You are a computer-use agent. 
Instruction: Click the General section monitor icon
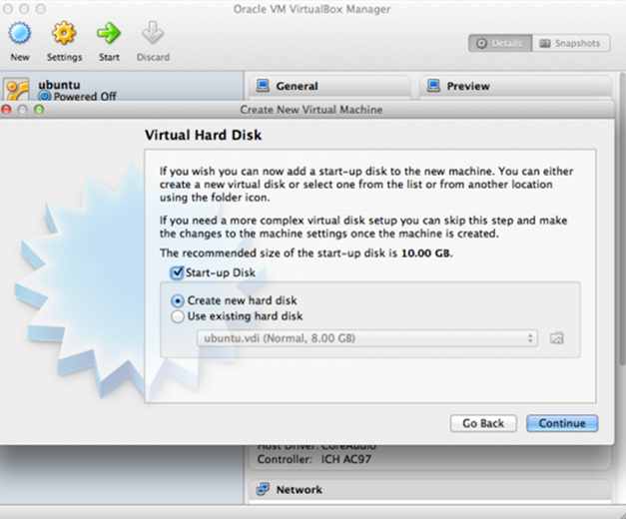coord(263,86)
